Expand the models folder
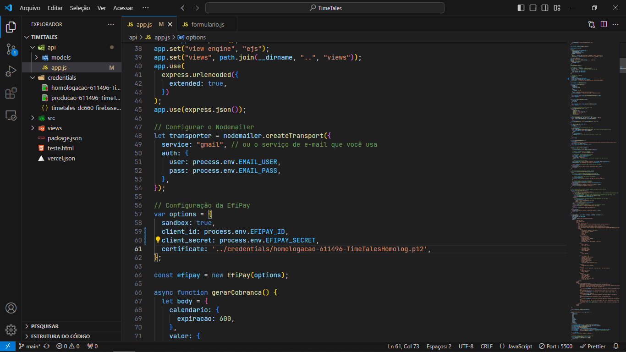626x352 pixels. coord(71,57)
